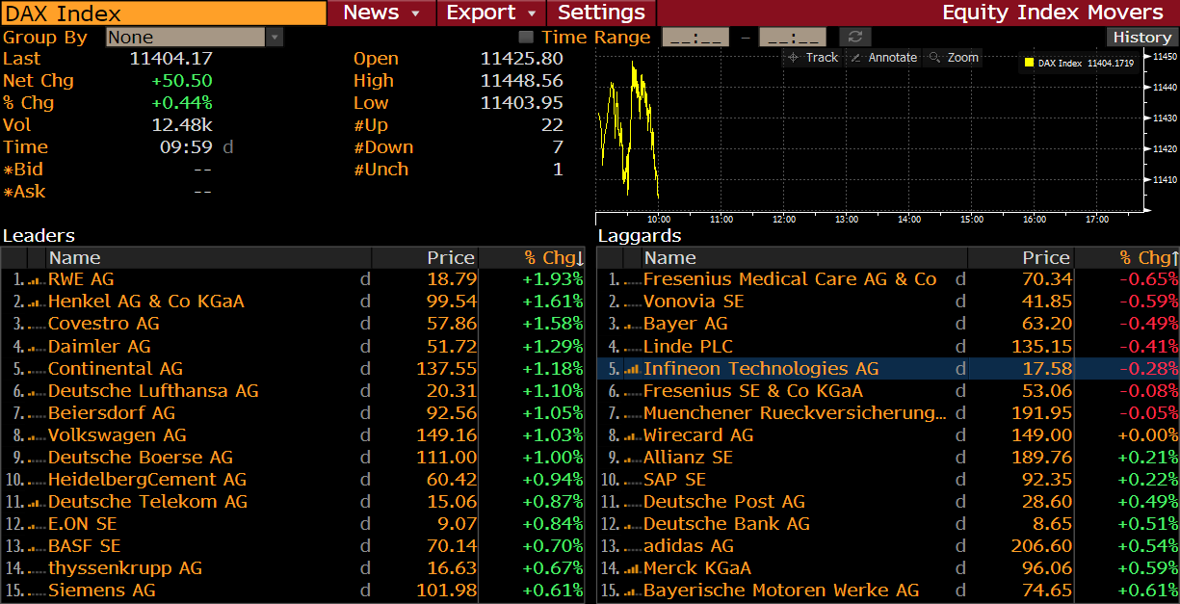The width and height of the screenshot is (1180, 604).
Task: Click Deutsche Post AG in Laggards
Action: pyautogui.click(x=724, y=501)
